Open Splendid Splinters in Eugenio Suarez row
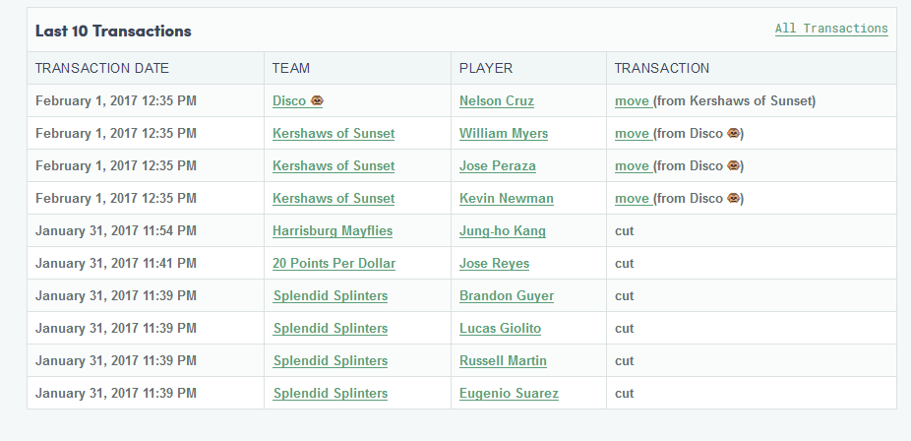The height and width of the screenshot is (441, 911). click(x=331, y=394)
